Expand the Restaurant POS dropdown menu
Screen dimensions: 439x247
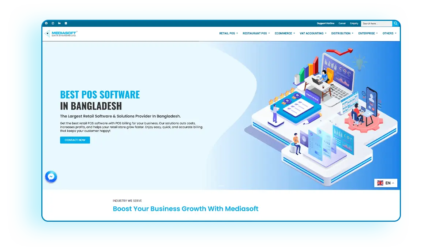click(x=256, y=33)
